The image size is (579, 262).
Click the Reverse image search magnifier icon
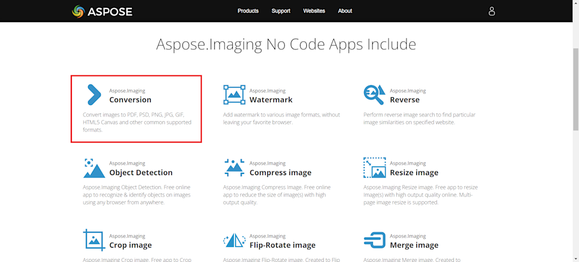375,94
